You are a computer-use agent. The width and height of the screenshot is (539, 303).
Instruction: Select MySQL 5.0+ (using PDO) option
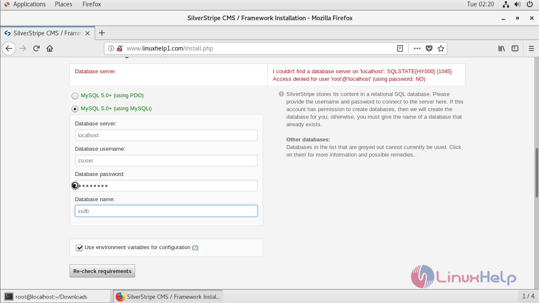(75, 96)
